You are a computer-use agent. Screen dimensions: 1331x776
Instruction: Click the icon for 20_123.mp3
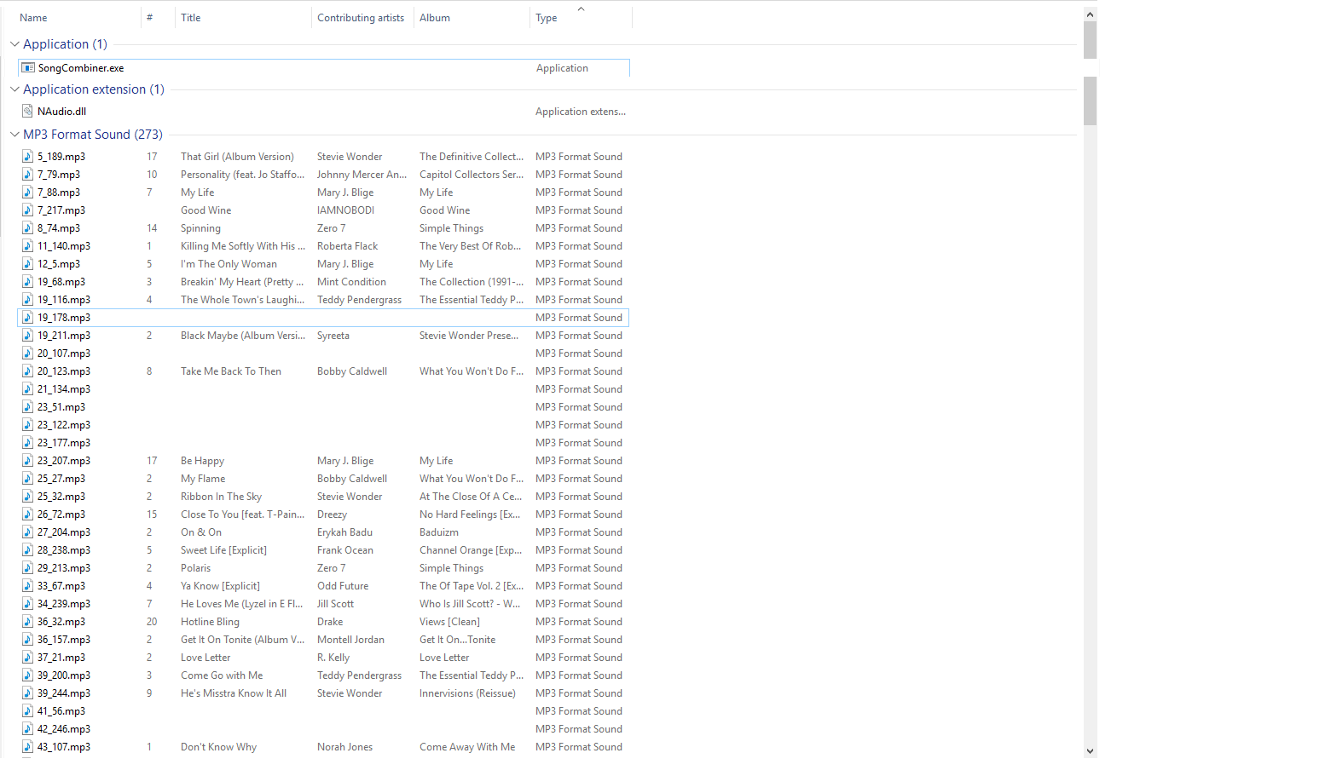coord(28,371)
